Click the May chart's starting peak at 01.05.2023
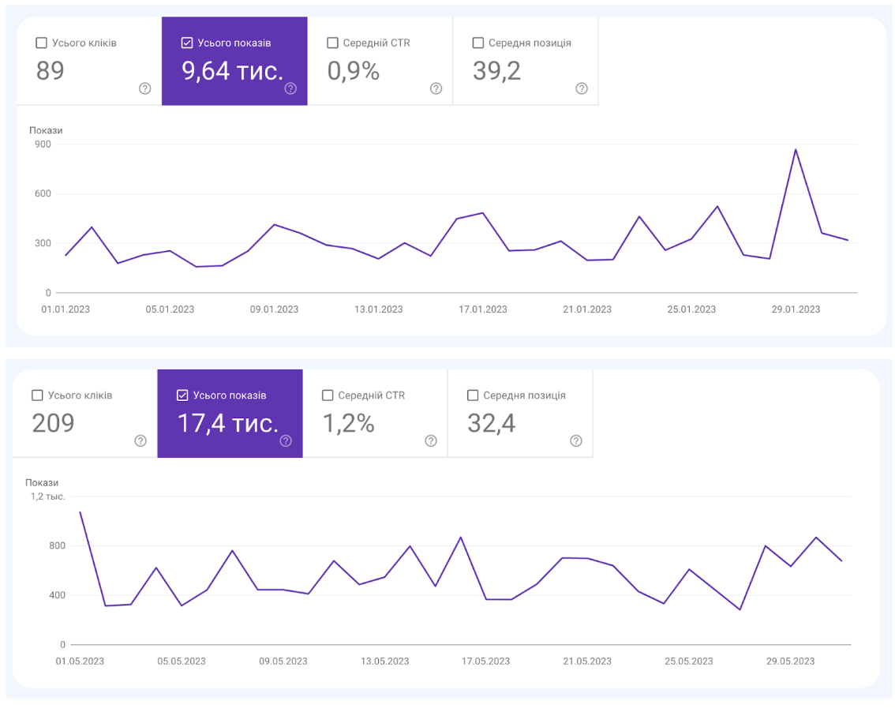895x712 pixels. 80,512
